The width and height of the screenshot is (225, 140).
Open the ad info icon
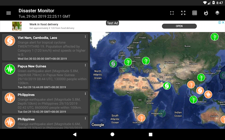pos(219,22)
